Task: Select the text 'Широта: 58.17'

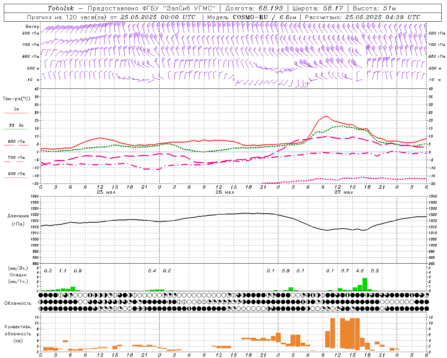Action: (x=318, y=8)
